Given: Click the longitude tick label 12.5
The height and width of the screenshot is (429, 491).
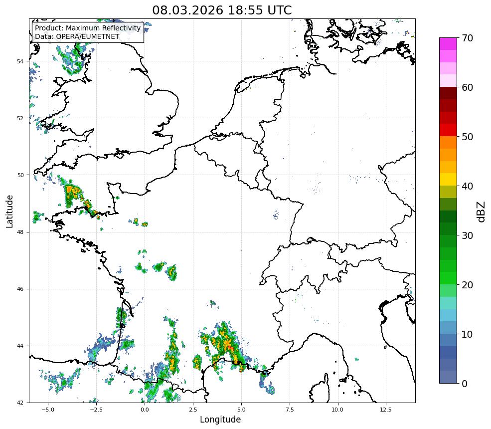Looking at the screenshot, I should coord(386,410).
